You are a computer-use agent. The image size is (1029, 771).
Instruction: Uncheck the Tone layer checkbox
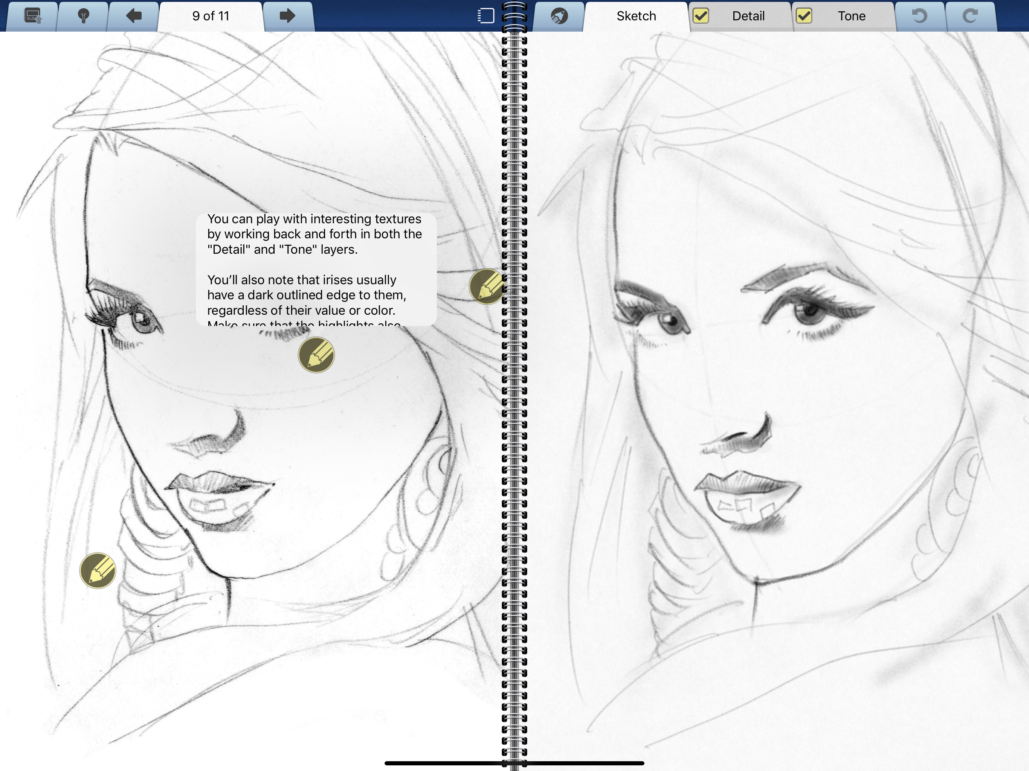tap(804, 16)
